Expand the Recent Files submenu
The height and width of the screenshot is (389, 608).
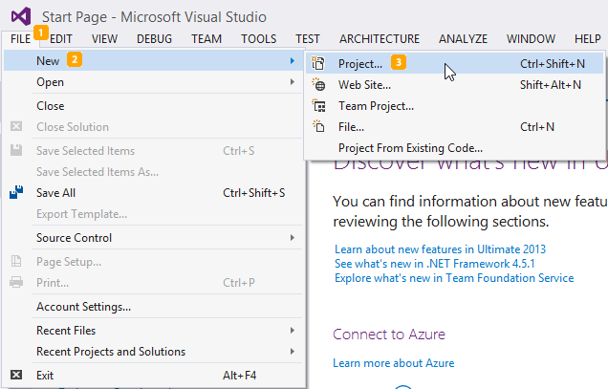(163, 331)
